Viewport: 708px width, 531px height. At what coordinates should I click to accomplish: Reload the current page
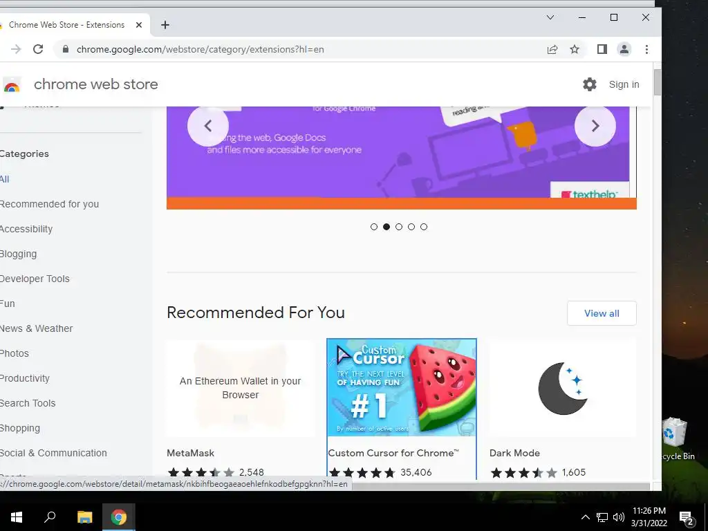point(38,49)
